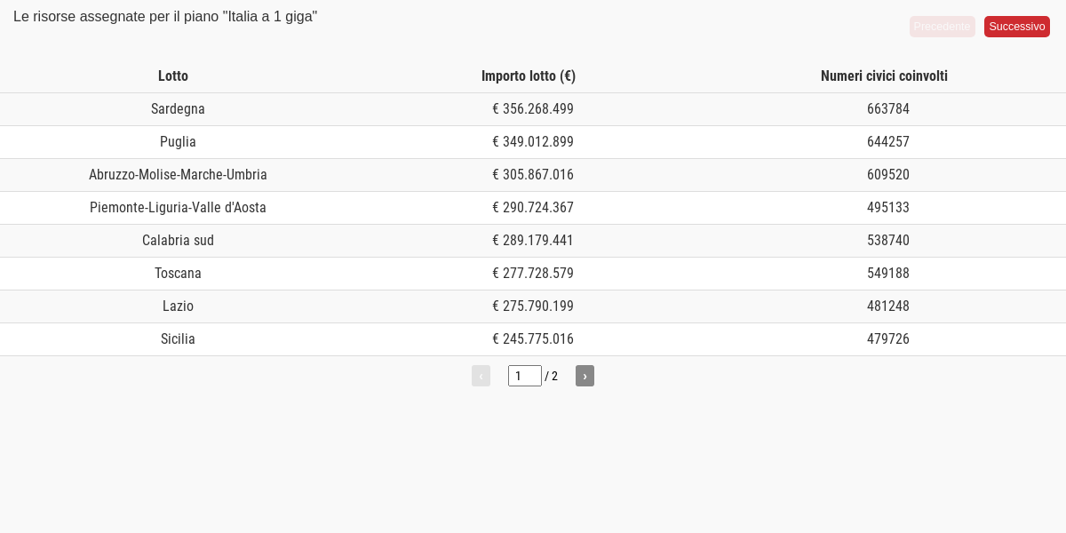Click the title about "Italia a 1 giga"

click(165, 17)
